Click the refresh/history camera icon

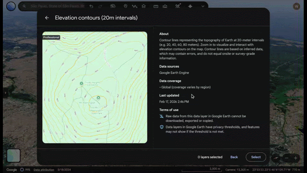(113, 6)
